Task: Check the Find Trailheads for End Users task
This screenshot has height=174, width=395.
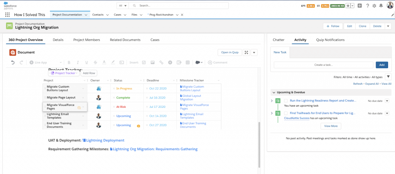Action: [286, 113]
